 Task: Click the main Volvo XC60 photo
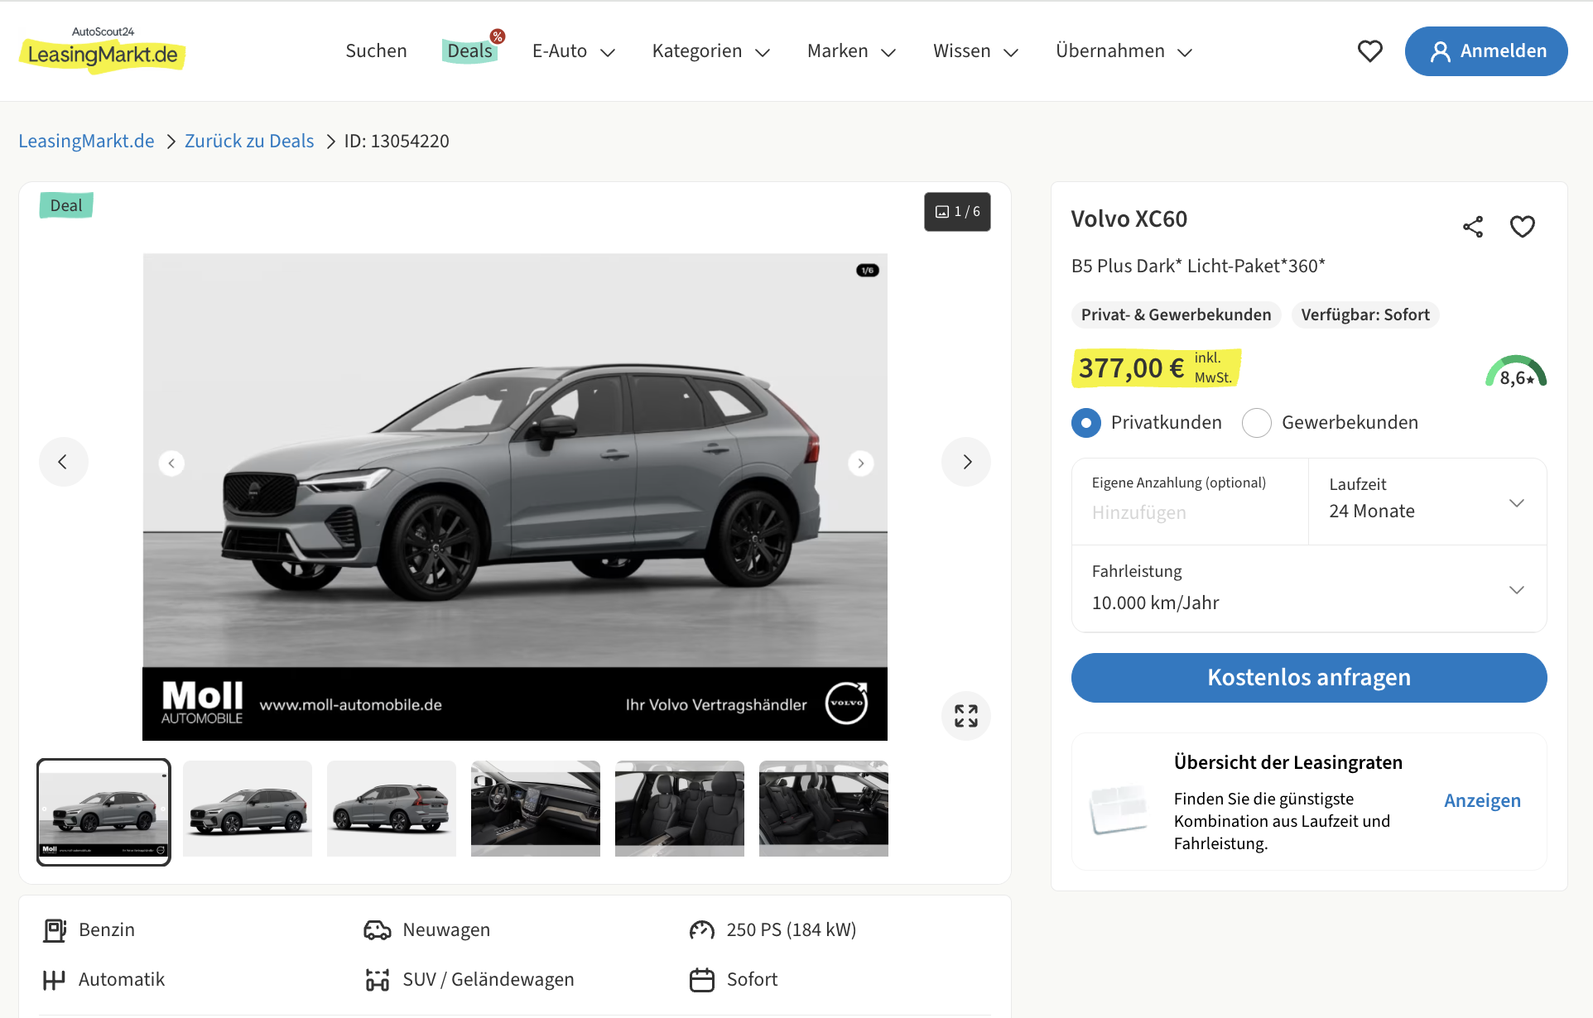click(x=515, y=497)
